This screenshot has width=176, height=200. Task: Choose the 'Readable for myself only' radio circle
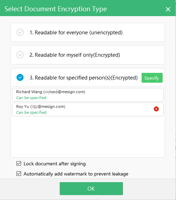(20, 55)
